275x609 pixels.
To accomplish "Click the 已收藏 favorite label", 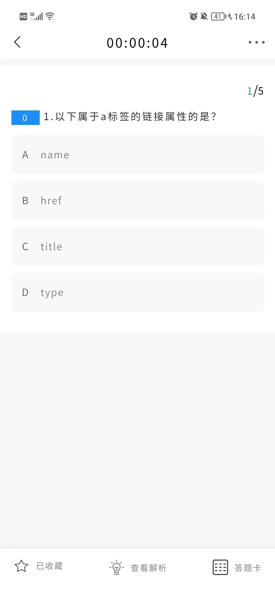I will coord(49,566).
